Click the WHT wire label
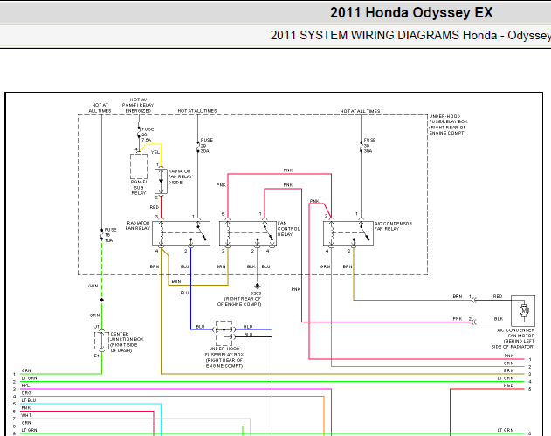Screen dimensions: 551x436 pos(26,415)
